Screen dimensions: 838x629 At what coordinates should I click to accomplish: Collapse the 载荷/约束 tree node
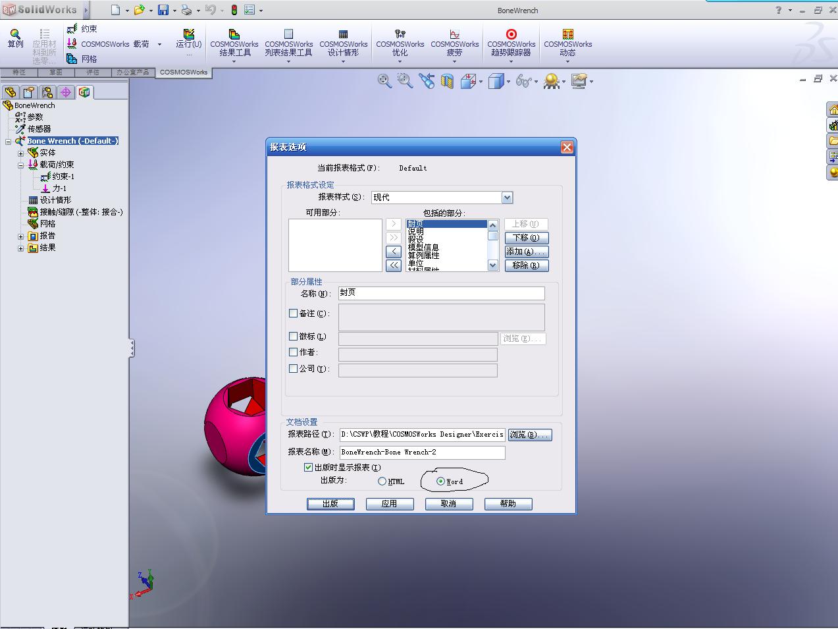pos(20,165)
